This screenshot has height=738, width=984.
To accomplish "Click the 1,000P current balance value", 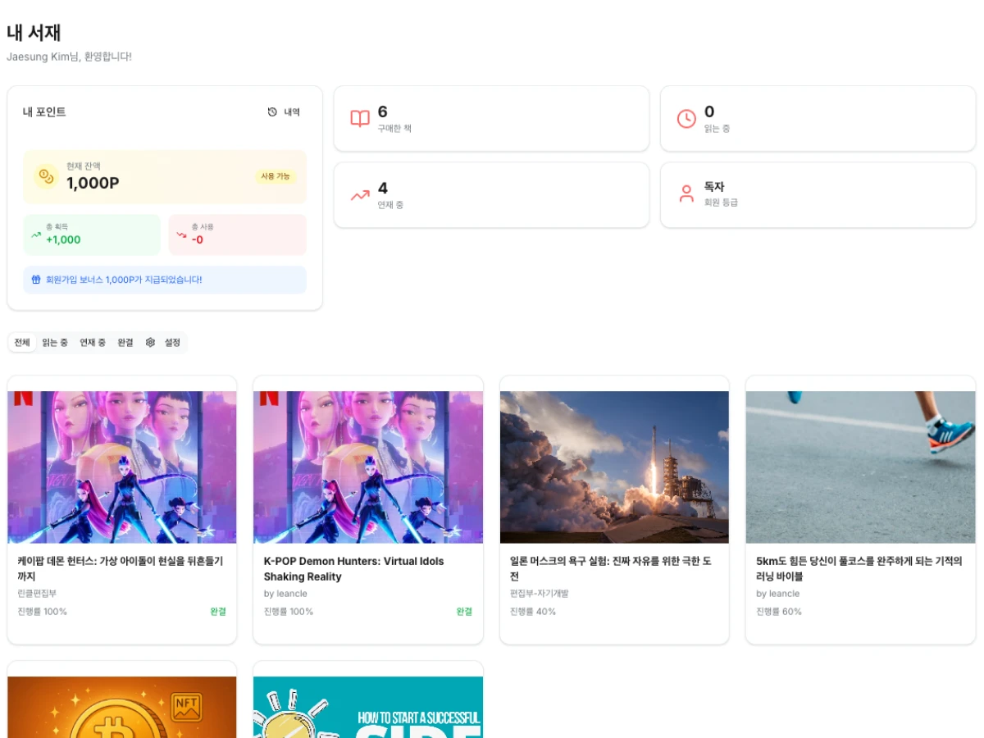I will [x=93, y=184].
